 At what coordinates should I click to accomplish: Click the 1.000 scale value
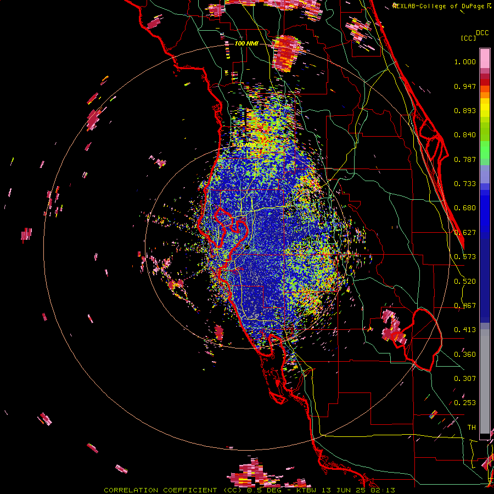click(x=465, y=61)
